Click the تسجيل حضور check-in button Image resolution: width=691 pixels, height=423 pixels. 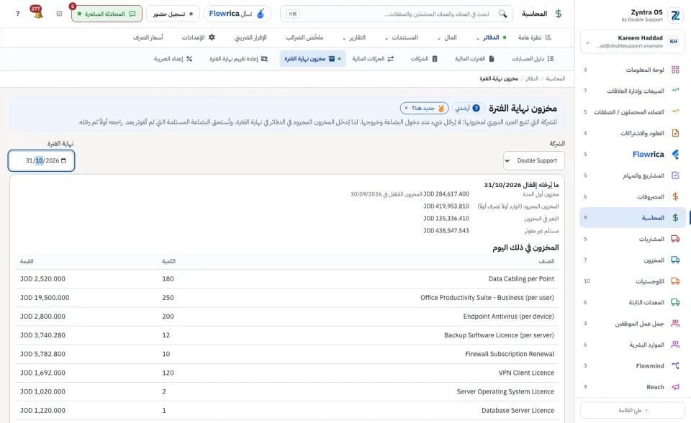tap(173, 14)
